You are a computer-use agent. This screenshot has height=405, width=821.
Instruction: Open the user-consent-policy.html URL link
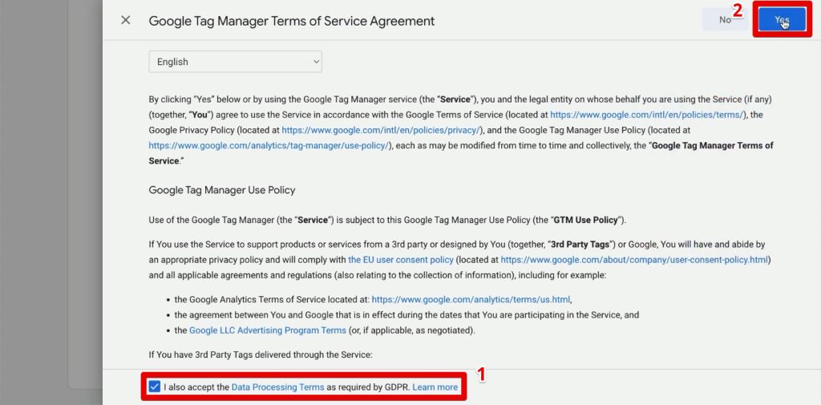pyautogui.click(x=634, y=260)
